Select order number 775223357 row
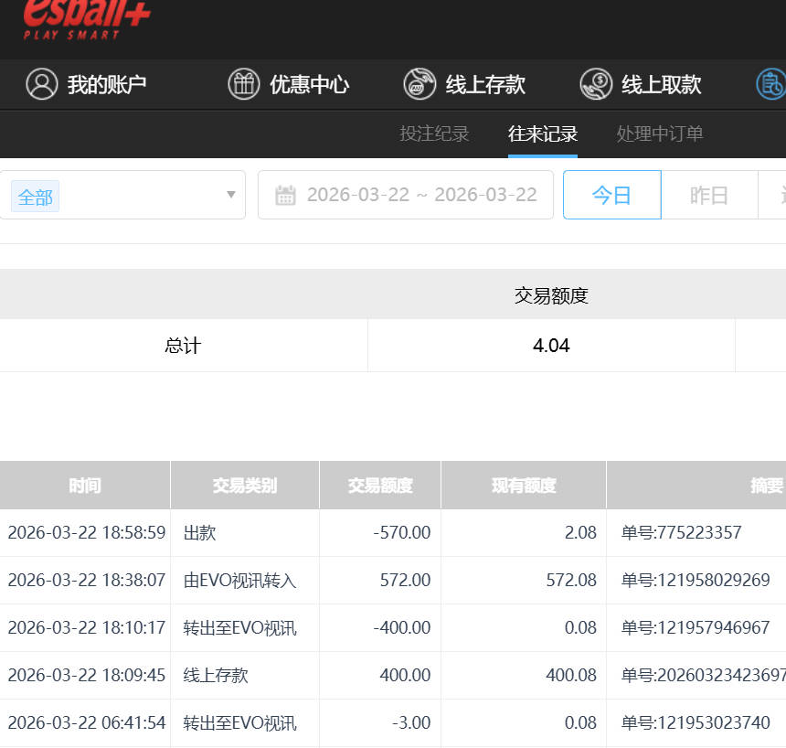Image resolution: width=786 pixels, height=748 pixels. [681, 532]
